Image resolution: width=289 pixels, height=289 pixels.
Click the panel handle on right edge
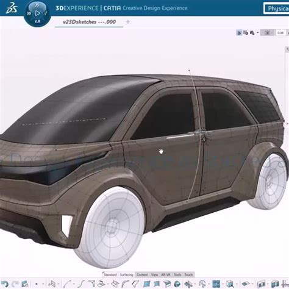click(287, 49)
